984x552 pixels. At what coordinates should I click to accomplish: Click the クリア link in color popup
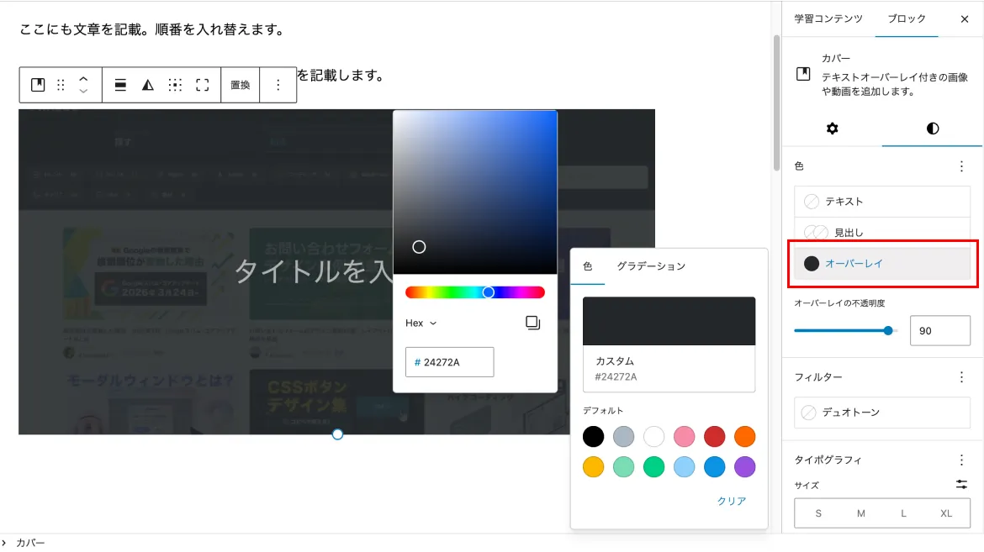coord(731,501)
